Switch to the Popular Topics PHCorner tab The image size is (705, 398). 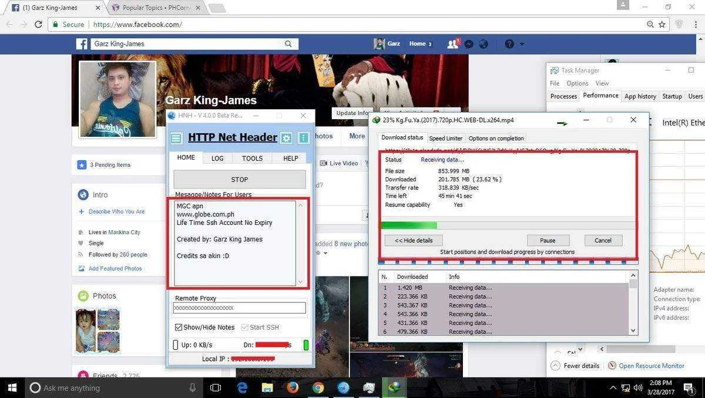[156, 8]
